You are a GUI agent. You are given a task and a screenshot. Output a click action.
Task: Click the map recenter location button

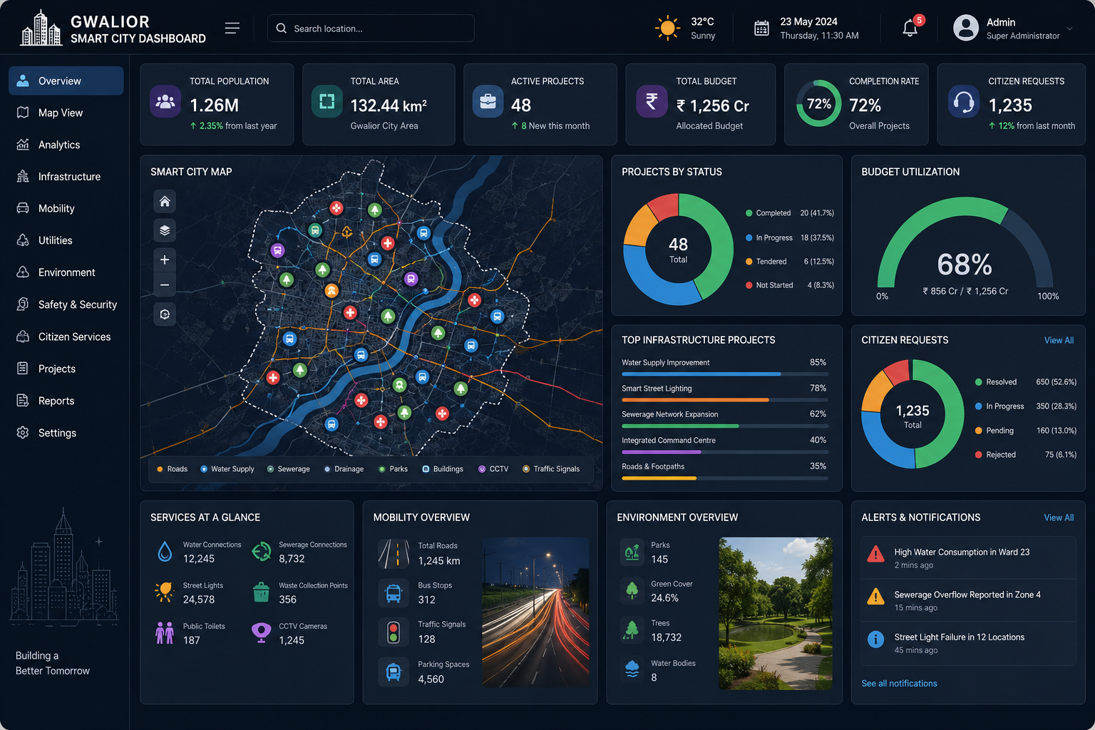165,314
